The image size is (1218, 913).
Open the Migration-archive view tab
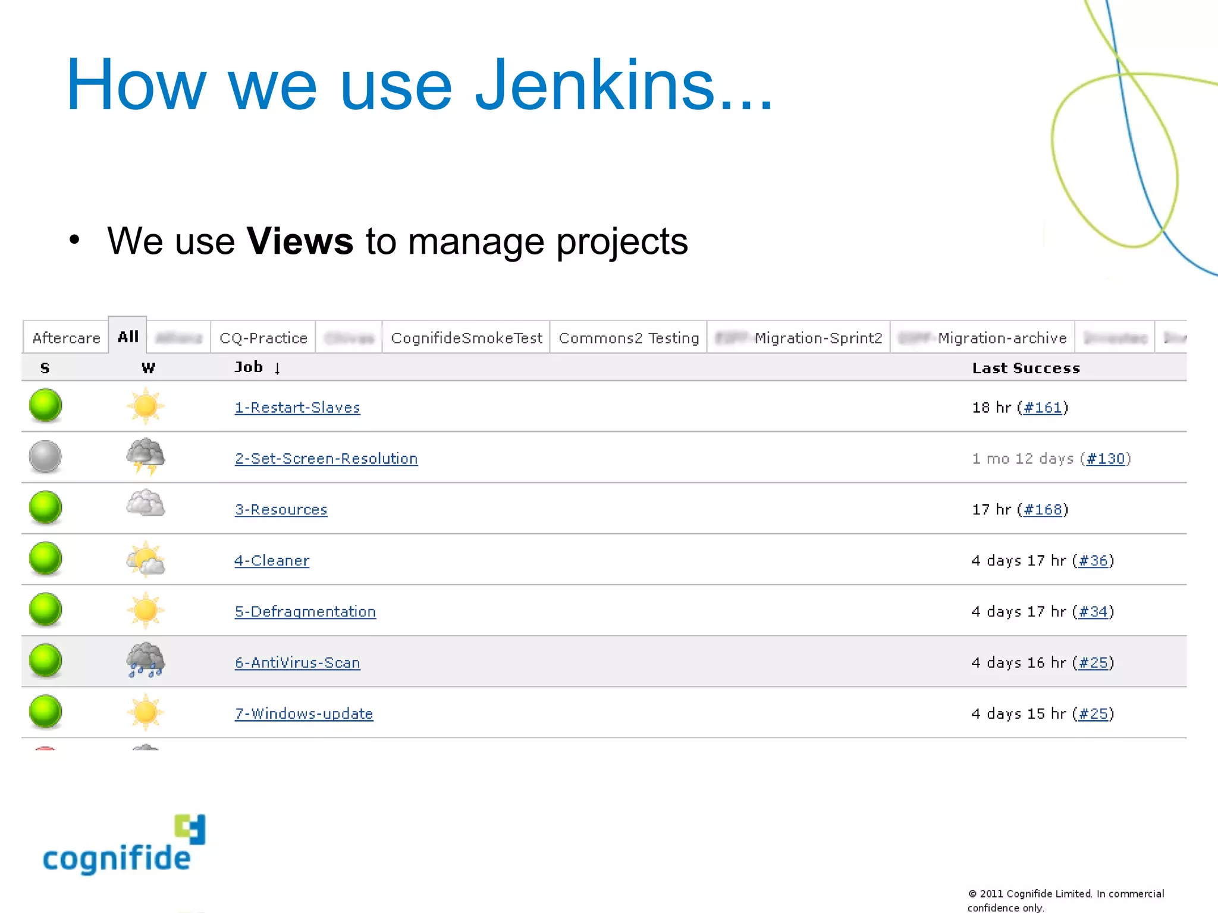pyautogui.click(x=982, y=338)
